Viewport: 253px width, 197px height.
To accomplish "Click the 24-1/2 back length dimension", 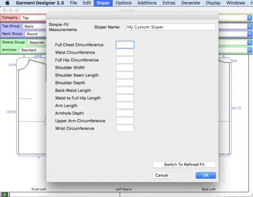I will (236, 108).
